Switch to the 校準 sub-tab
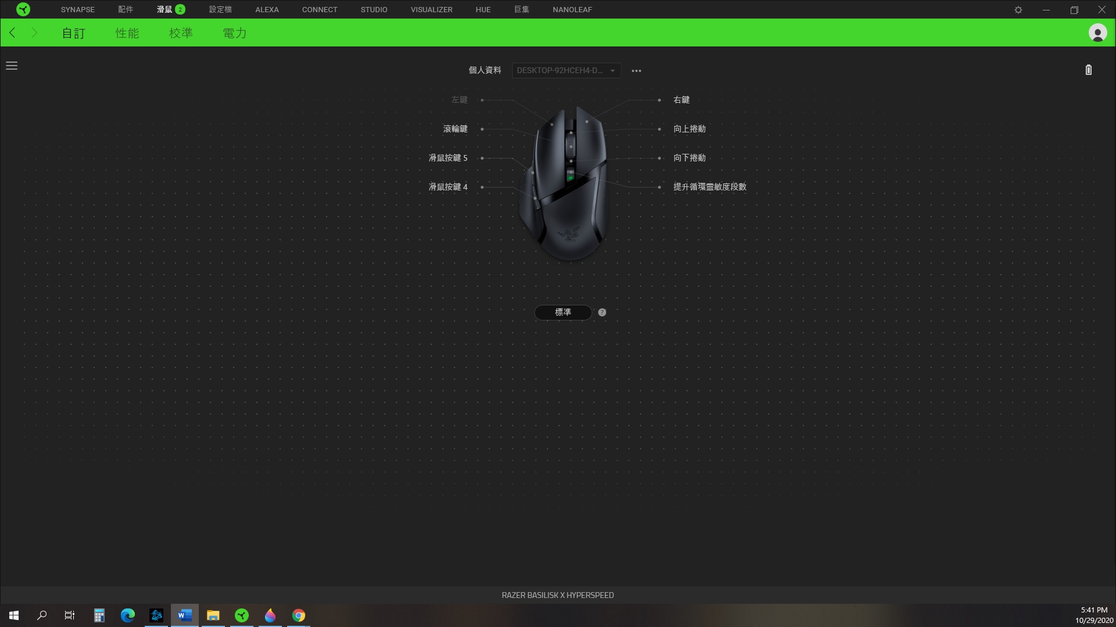The height and width of the screenshot is (627, 1116). [181, 33]
